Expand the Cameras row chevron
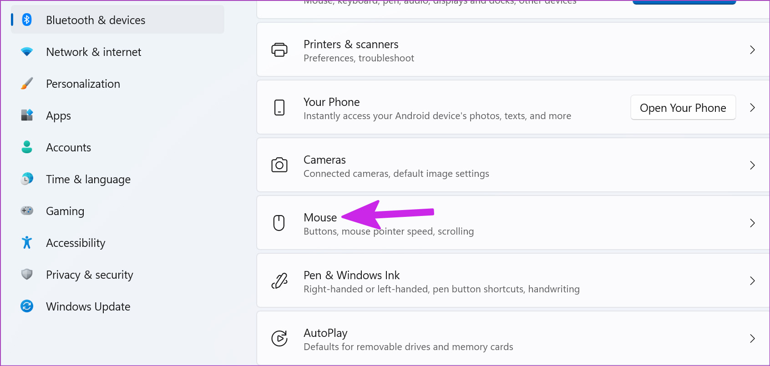This screenshot has width=770, height=366. click(752, 165)
